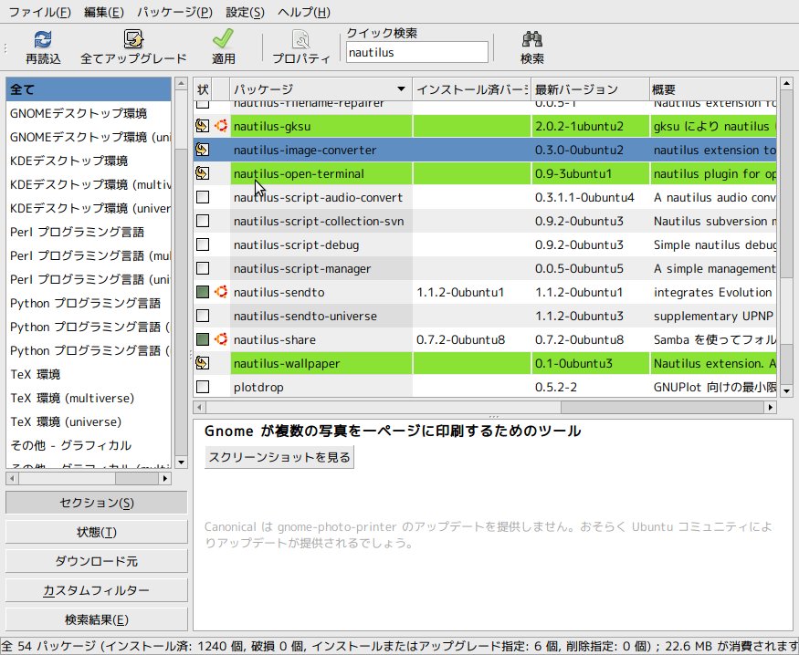Select the TeX 環境 (multiverse) section
799x655 pixels.
coord(89,398)
